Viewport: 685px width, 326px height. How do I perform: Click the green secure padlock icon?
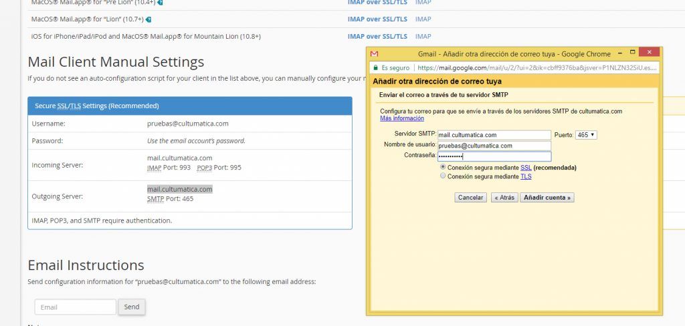375,67
